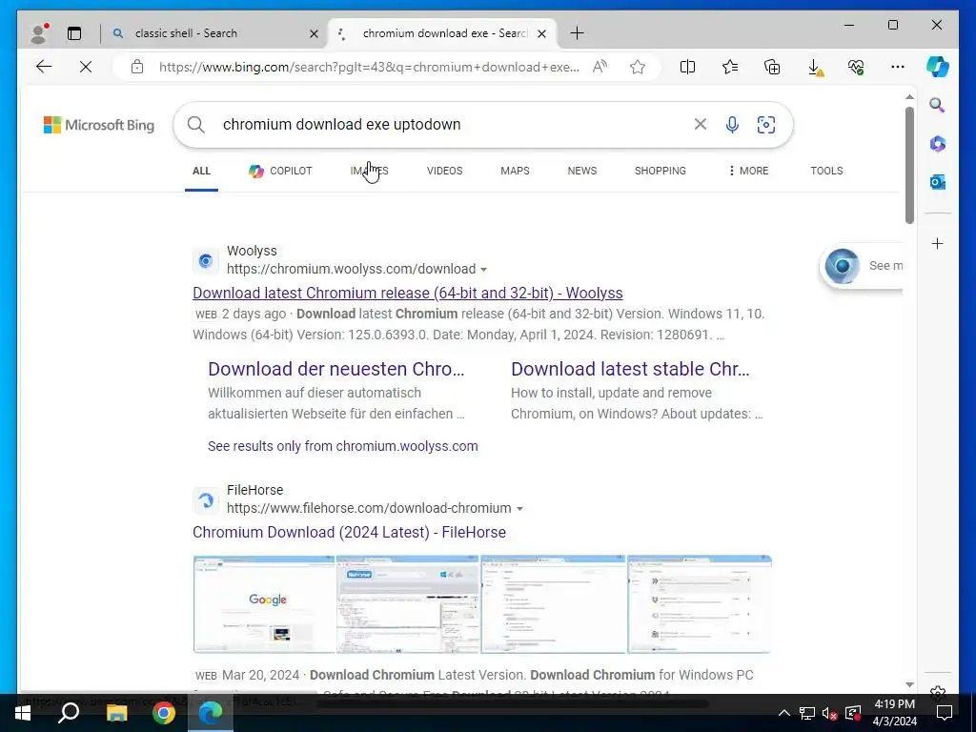Open Download der neuesten Chro… link
This screenshot has height=732, width=976.
[x=336, y=369]
